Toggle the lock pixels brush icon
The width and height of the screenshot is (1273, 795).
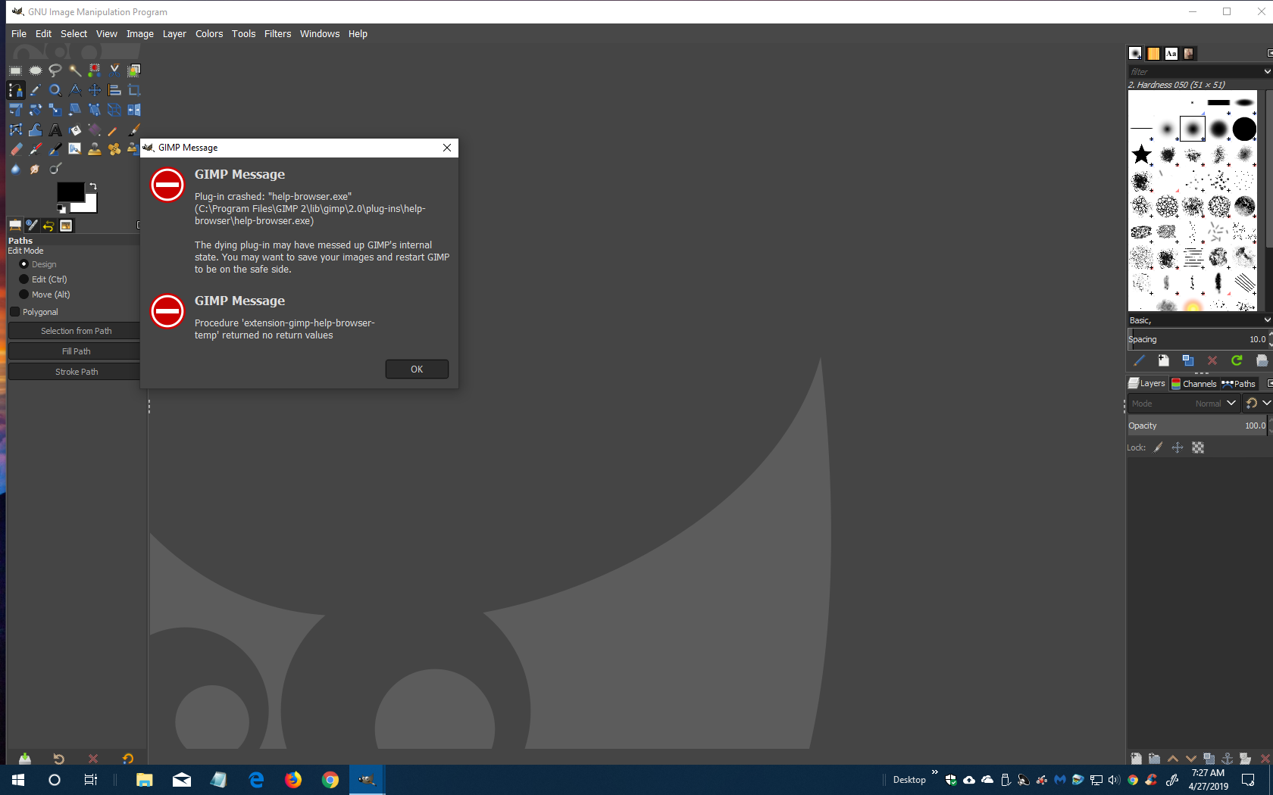[1158, 447]
